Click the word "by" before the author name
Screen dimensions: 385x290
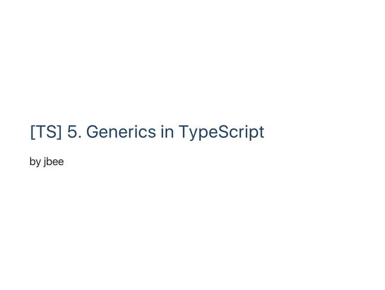[35, 162]
